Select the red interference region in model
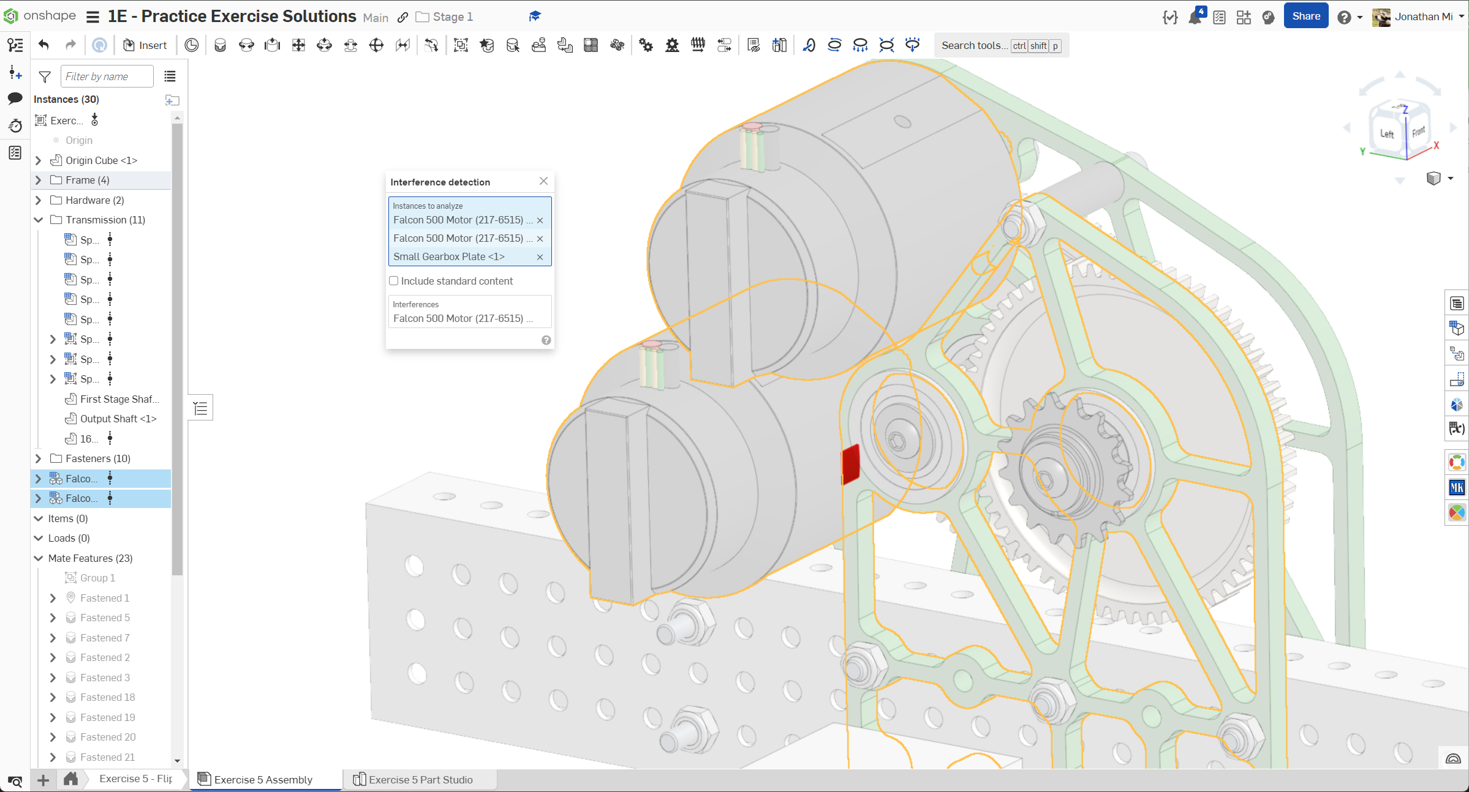Screen dimensions: 1469x792 [851, 464]
